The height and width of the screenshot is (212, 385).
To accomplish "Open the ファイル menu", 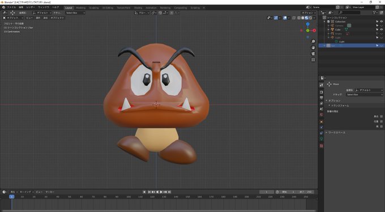I will click(11, 7).
